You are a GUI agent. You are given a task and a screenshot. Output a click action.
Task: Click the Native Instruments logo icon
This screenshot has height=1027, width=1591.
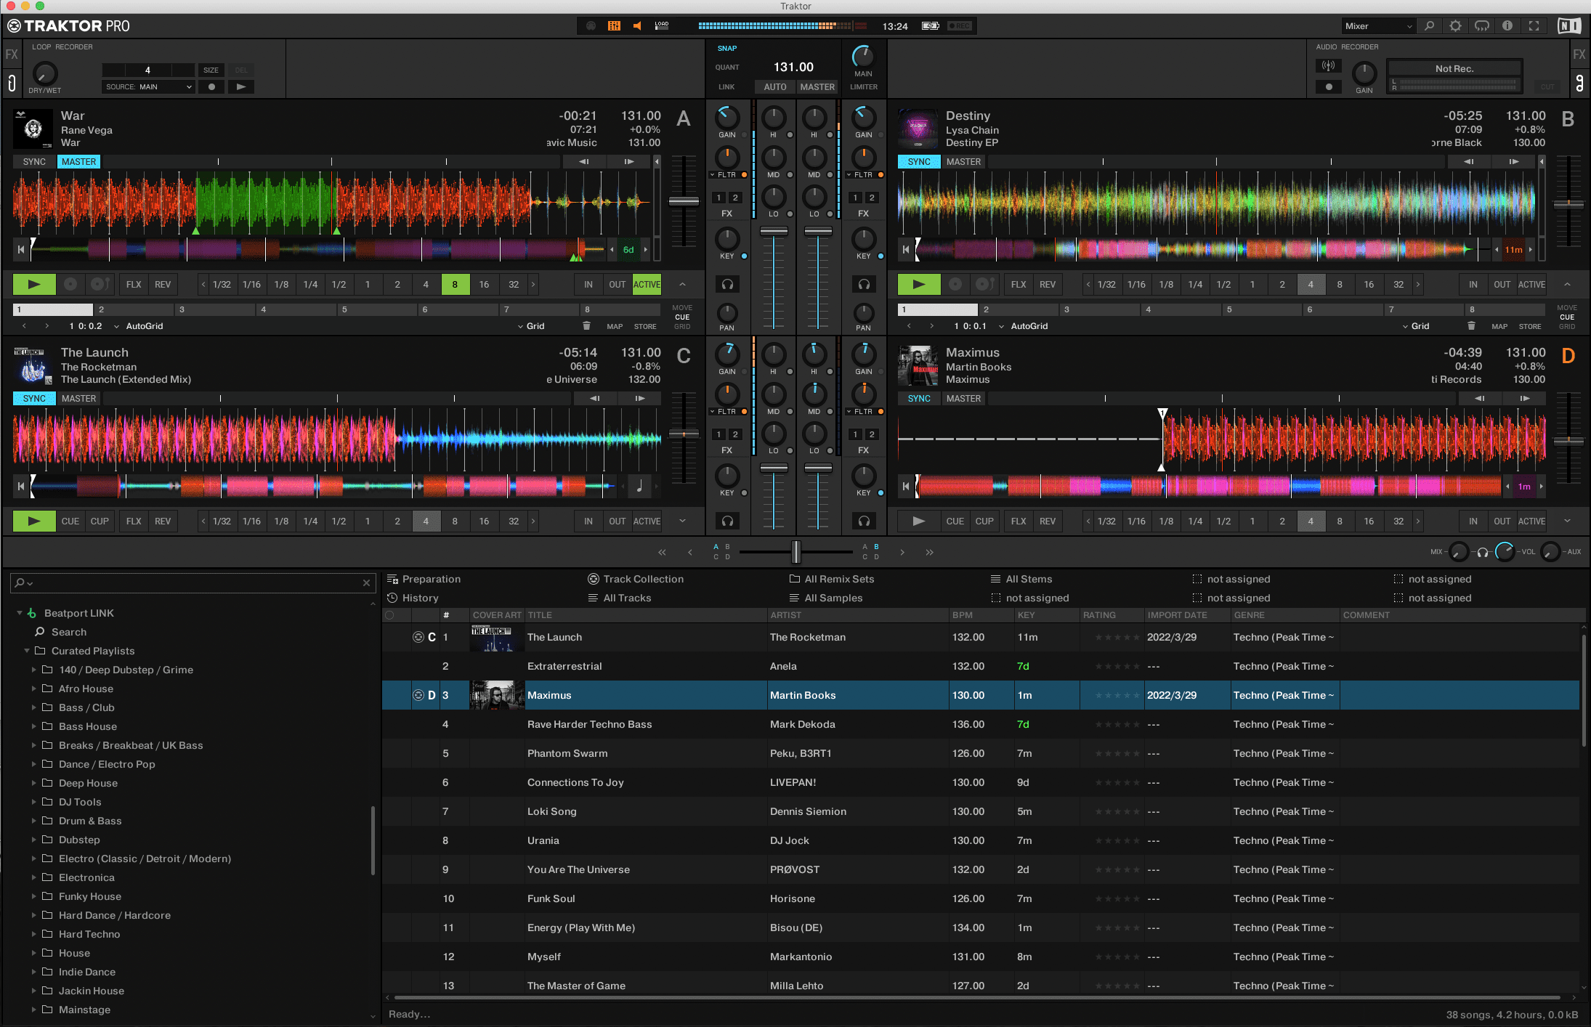pyautogui.click(x=1568, y=25)
